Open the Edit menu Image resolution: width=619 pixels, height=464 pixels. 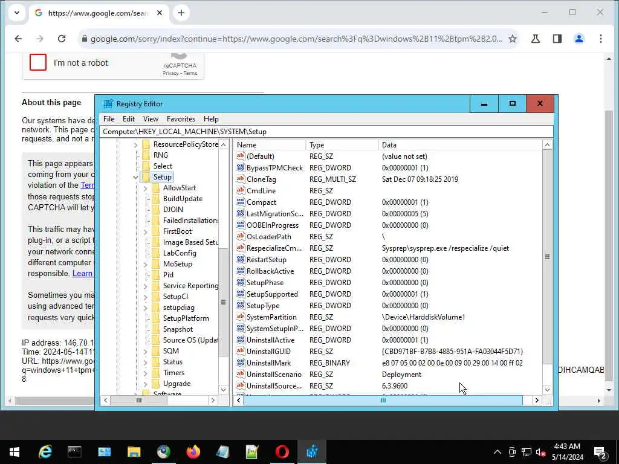click(129, 119)
